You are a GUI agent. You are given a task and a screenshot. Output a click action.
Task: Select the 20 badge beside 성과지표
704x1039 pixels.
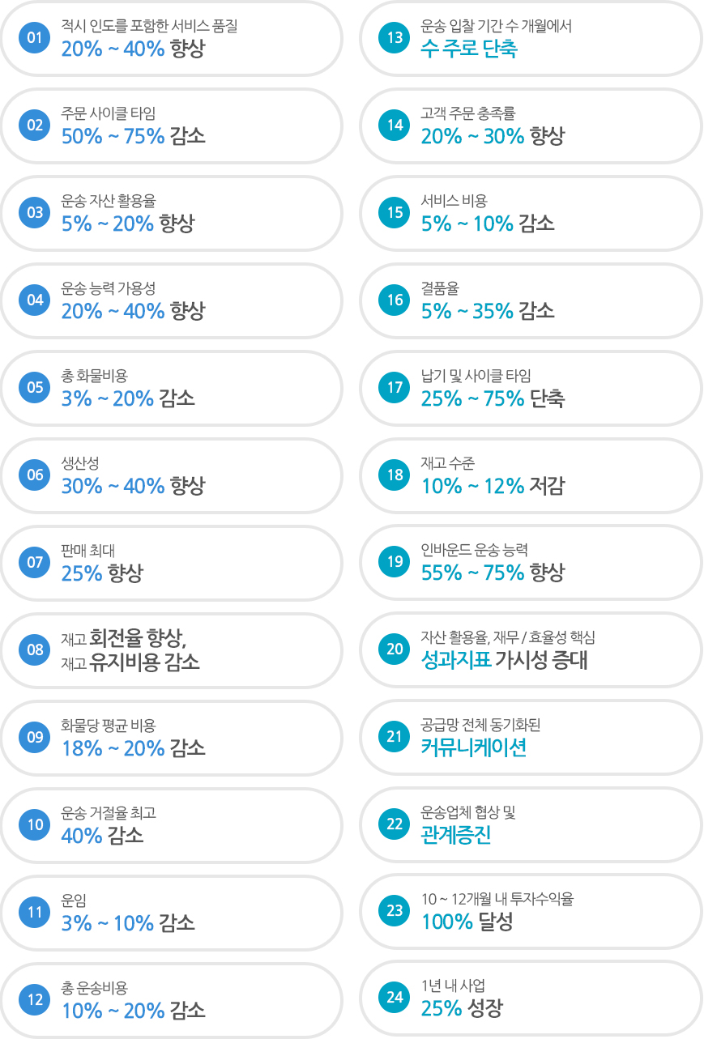[395, 649]
